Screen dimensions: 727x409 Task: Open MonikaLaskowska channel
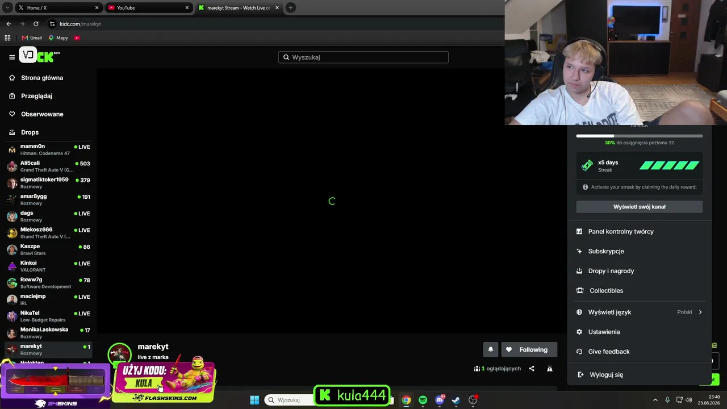click(48, 333)
